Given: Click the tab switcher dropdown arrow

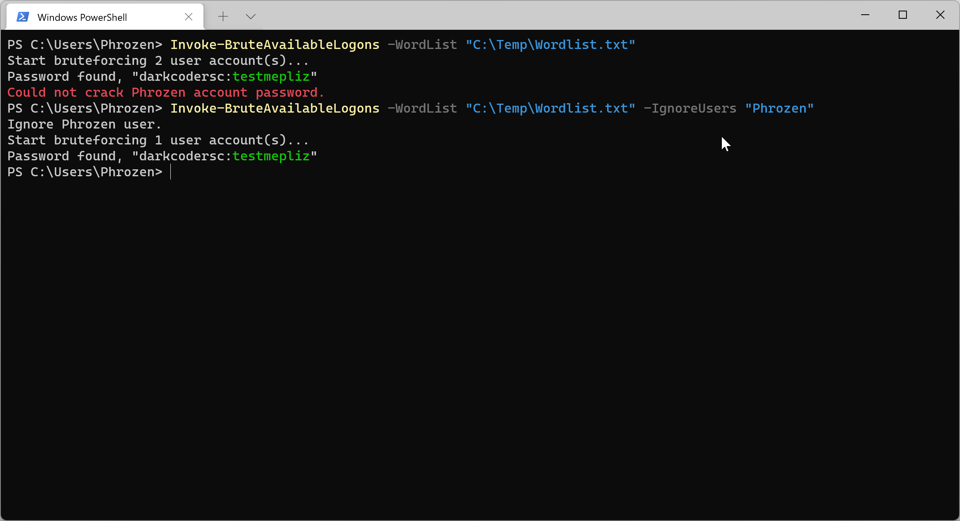Looking at the screenshot, I should pos(250,16).
